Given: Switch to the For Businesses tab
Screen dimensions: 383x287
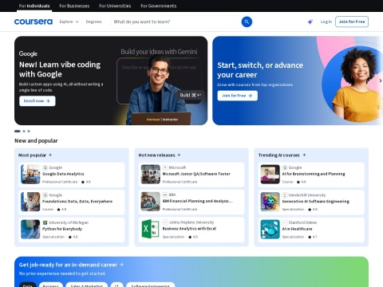Looking at the screenshot, I should [x=74, y=6].
